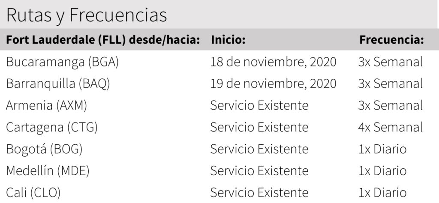Select the Bogotá (BOG) route

click(44, 149)
